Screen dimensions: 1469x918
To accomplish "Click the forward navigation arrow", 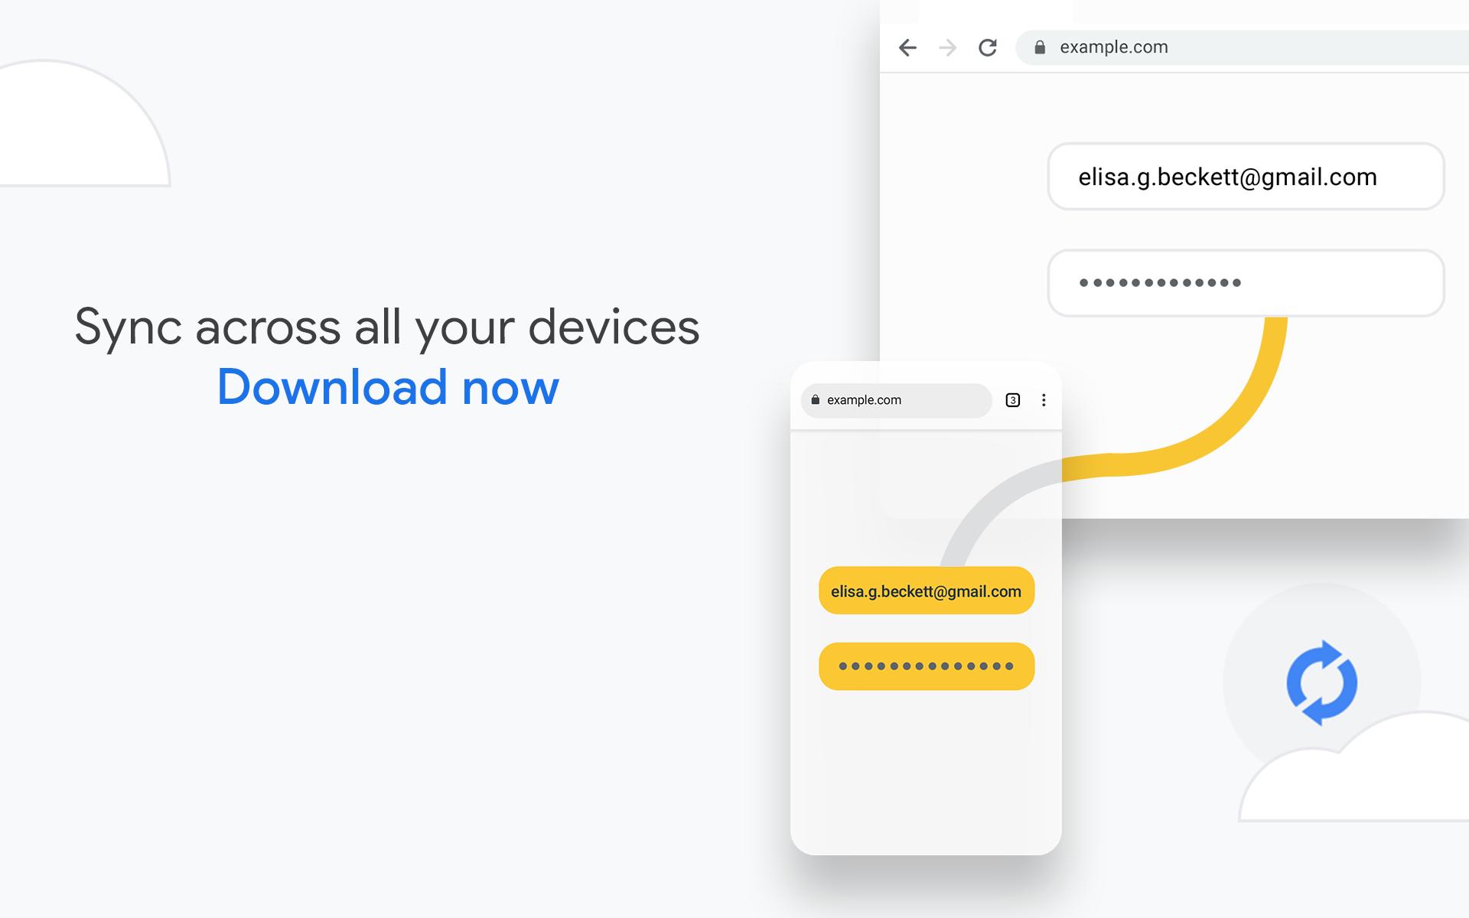I will (948, 47).
